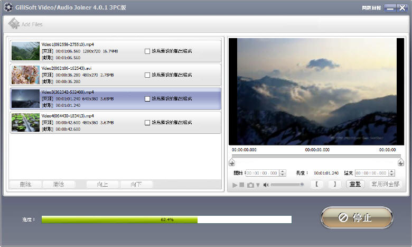412x247 pixels.
Task: Click the 重置 reset button
Action: [355, 185]
